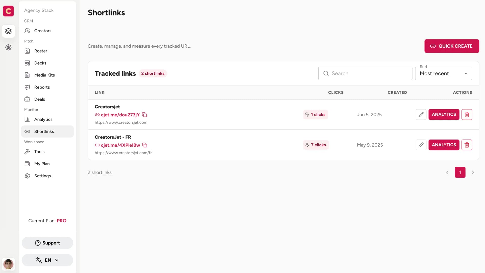Select Shortlinks in the sidebar
Screen dimensions: 485x273
click(x=47, y=131)
